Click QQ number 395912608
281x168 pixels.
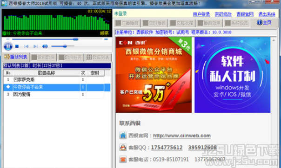[x=202, y=148]
